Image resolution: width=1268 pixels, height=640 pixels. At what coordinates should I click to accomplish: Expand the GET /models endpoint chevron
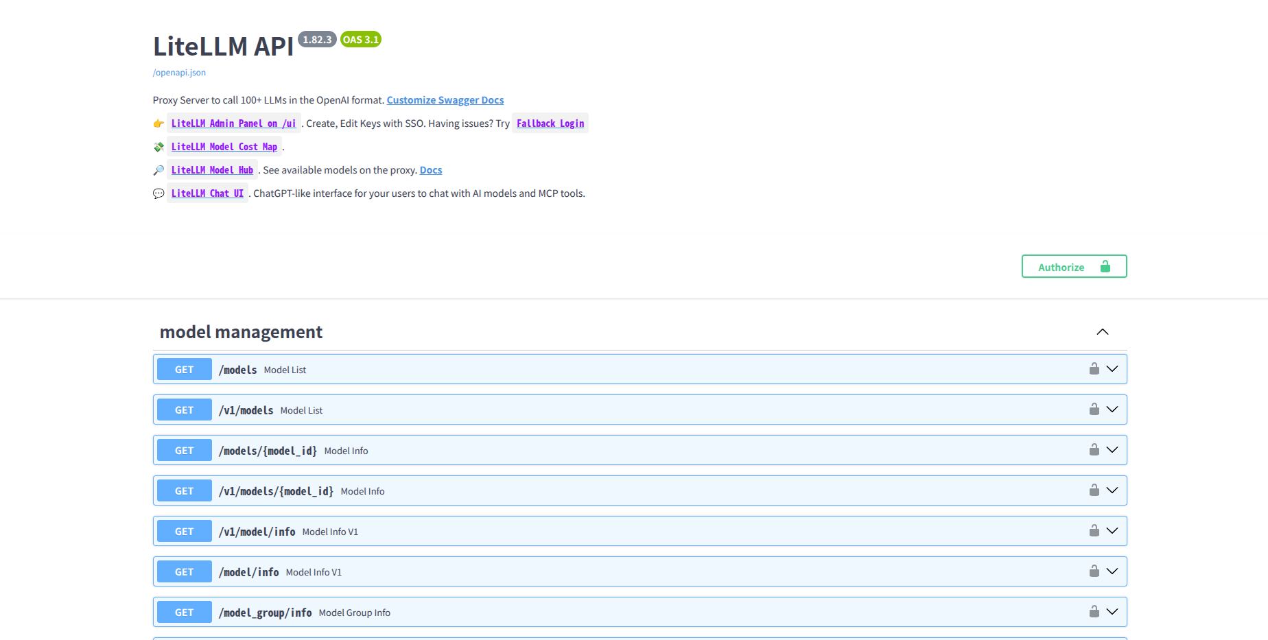[x=1112, y=369]
